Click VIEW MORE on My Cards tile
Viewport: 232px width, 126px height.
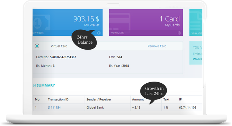click(x=118, y=33)
